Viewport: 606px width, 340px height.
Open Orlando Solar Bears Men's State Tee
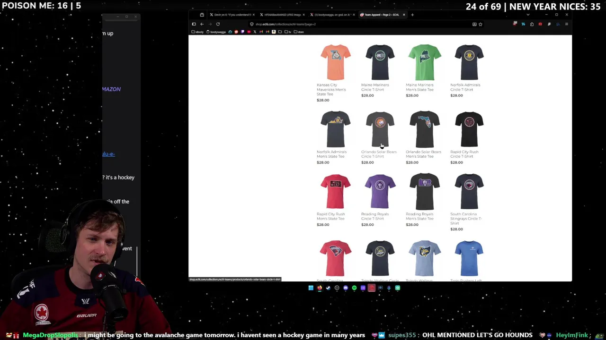click(x=423, y=154)
